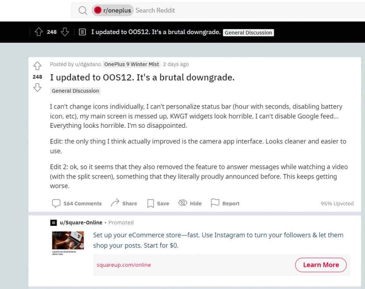
Task: Click the Promoted label
Action: (121, 223)
